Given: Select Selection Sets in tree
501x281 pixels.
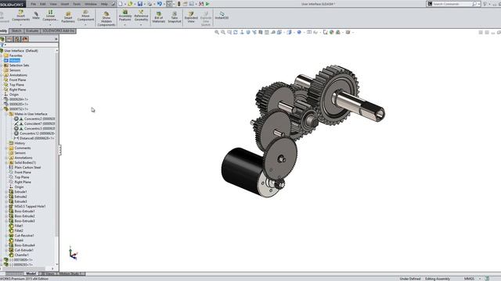Looking at the screenshot, I should click(x=19, y=66).
